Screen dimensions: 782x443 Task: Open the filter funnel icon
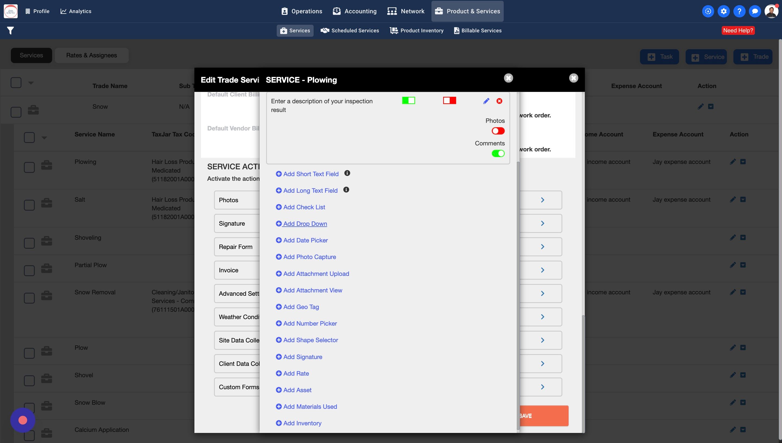tap(10, 30)
